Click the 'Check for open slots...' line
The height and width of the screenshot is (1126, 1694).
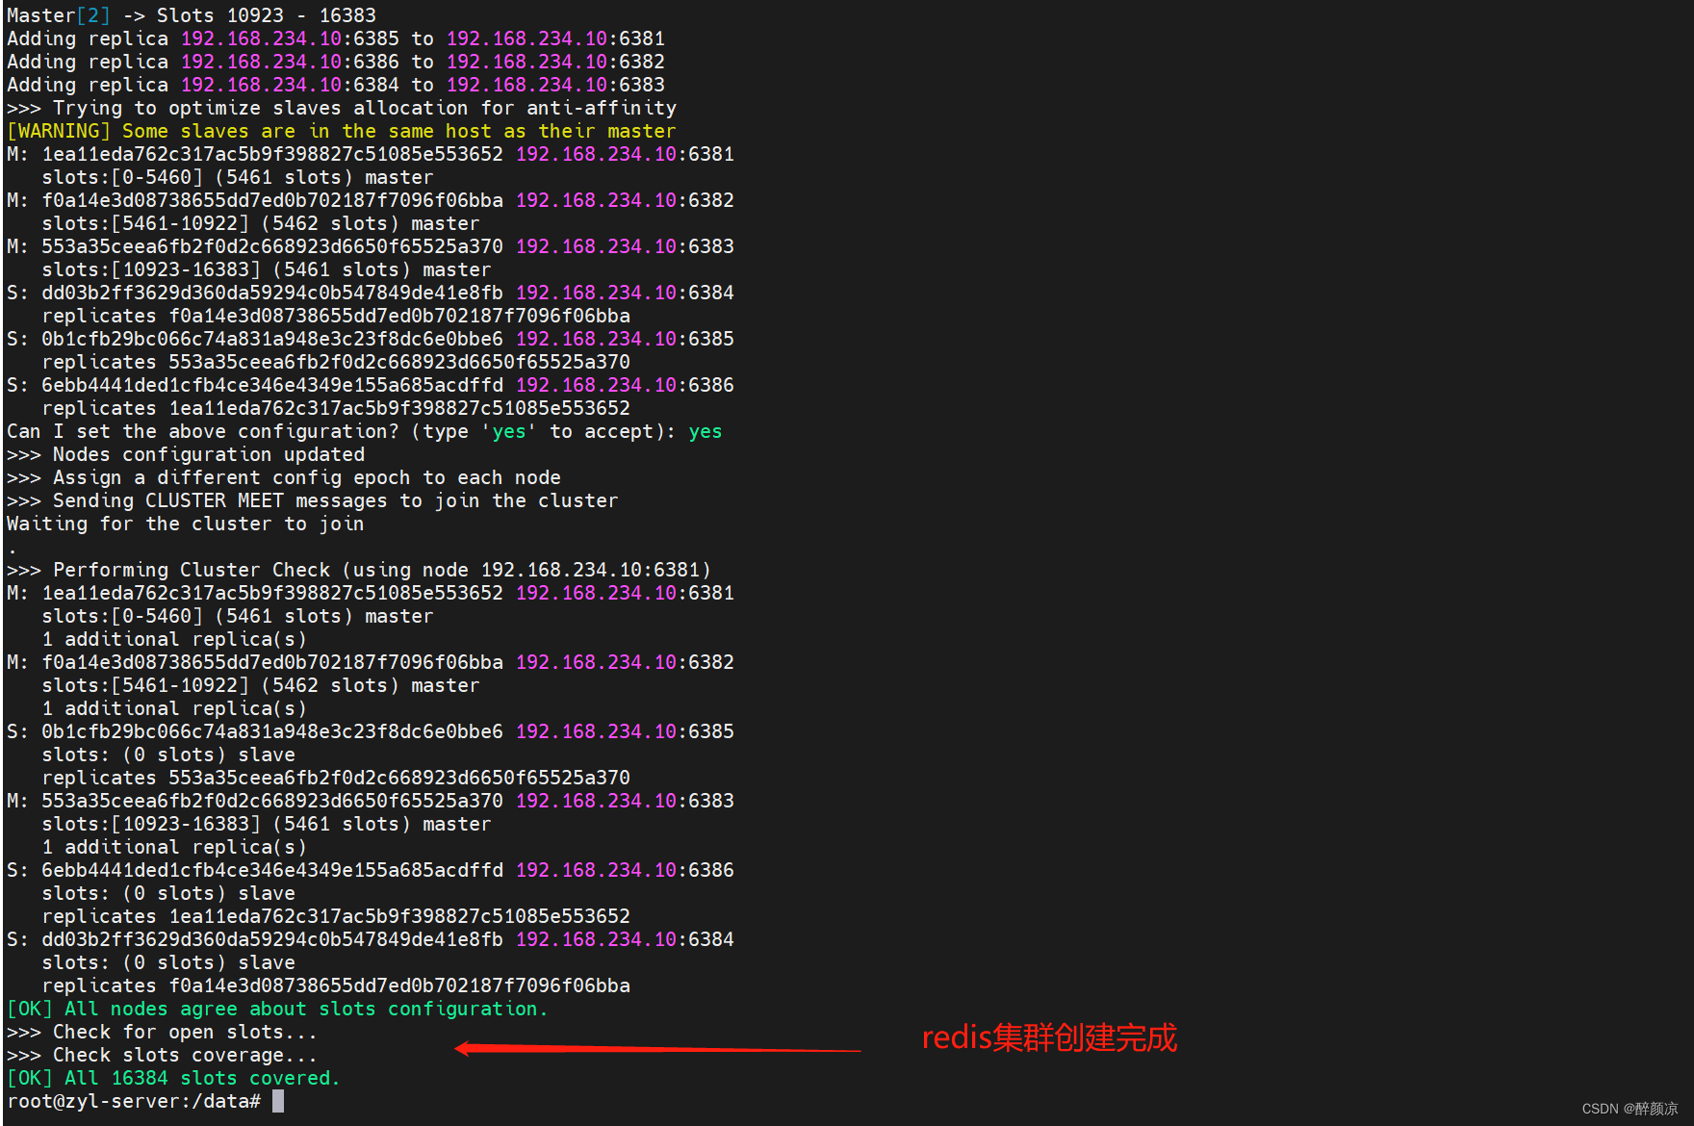point(162,1032)
